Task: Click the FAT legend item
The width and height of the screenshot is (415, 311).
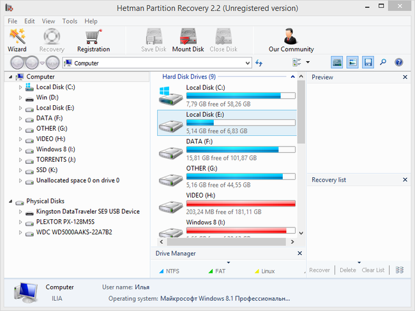Action: 217,271
